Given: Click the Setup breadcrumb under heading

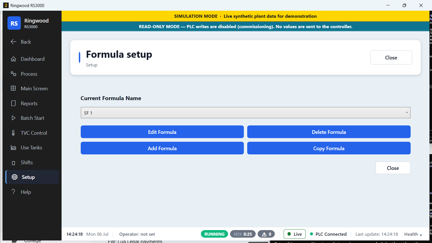Looking at the screenshot, I should tap(92, 65).
